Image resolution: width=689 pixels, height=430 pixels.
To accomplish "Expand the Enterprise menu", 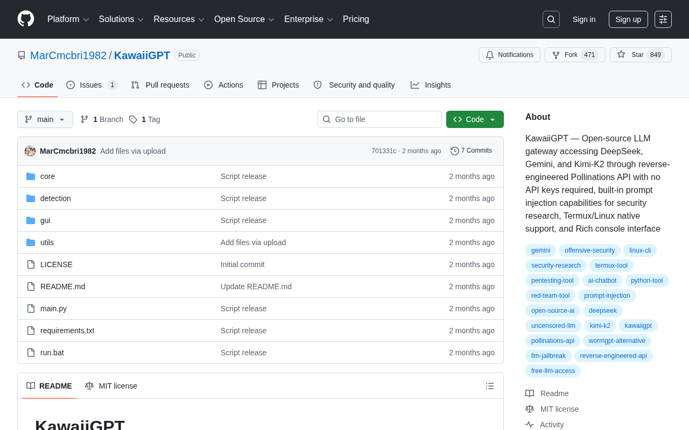I will point(308,19).
